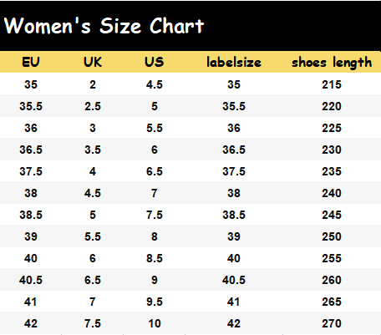Select the EU column header
Viewport: 381px width, 335px height.
coord(31,62)
